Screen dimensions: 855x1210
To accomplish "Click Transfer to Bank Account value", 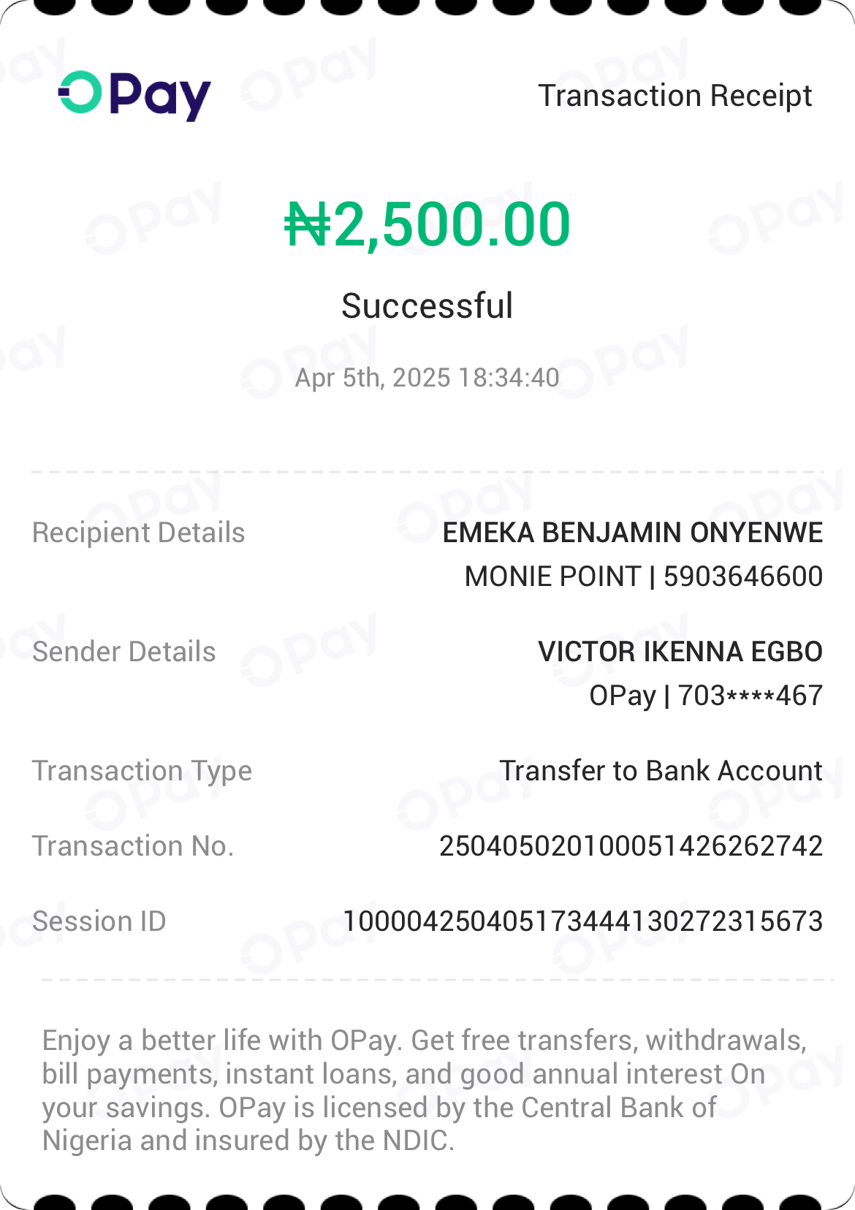I will coord(661,771).
